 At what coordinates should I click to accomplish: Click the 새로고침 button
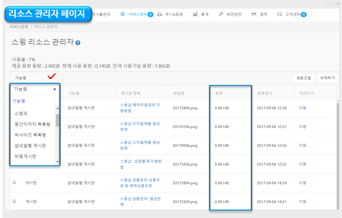[304, 78]
